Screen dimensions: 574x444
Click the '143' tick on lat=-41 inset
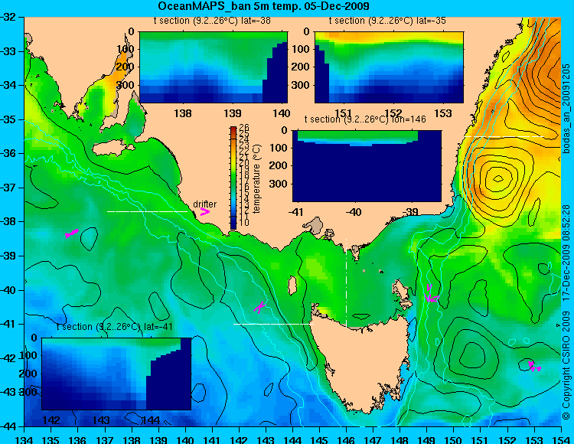pyautogui.click(x=102, y=420)
